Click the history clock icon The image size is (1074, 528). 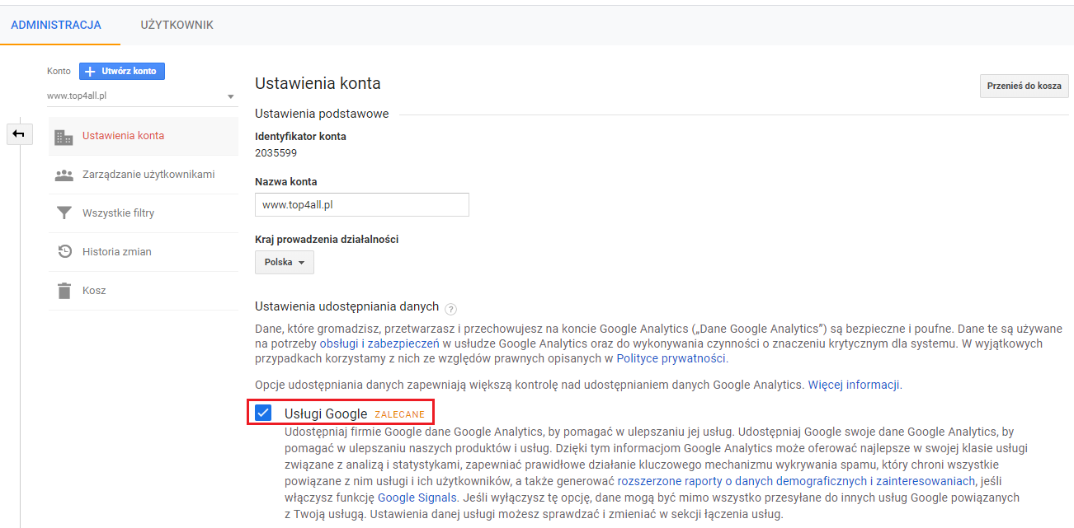64,252
